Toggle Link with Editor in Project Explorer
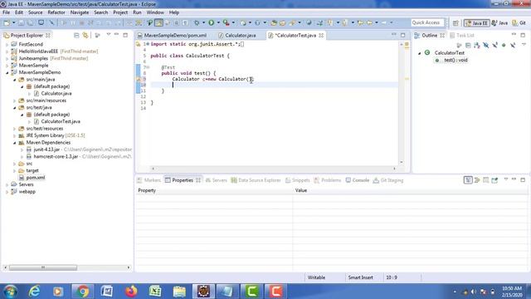Image resolution: width=531 pixels, height=299 pixels. (x=85, y=35)
